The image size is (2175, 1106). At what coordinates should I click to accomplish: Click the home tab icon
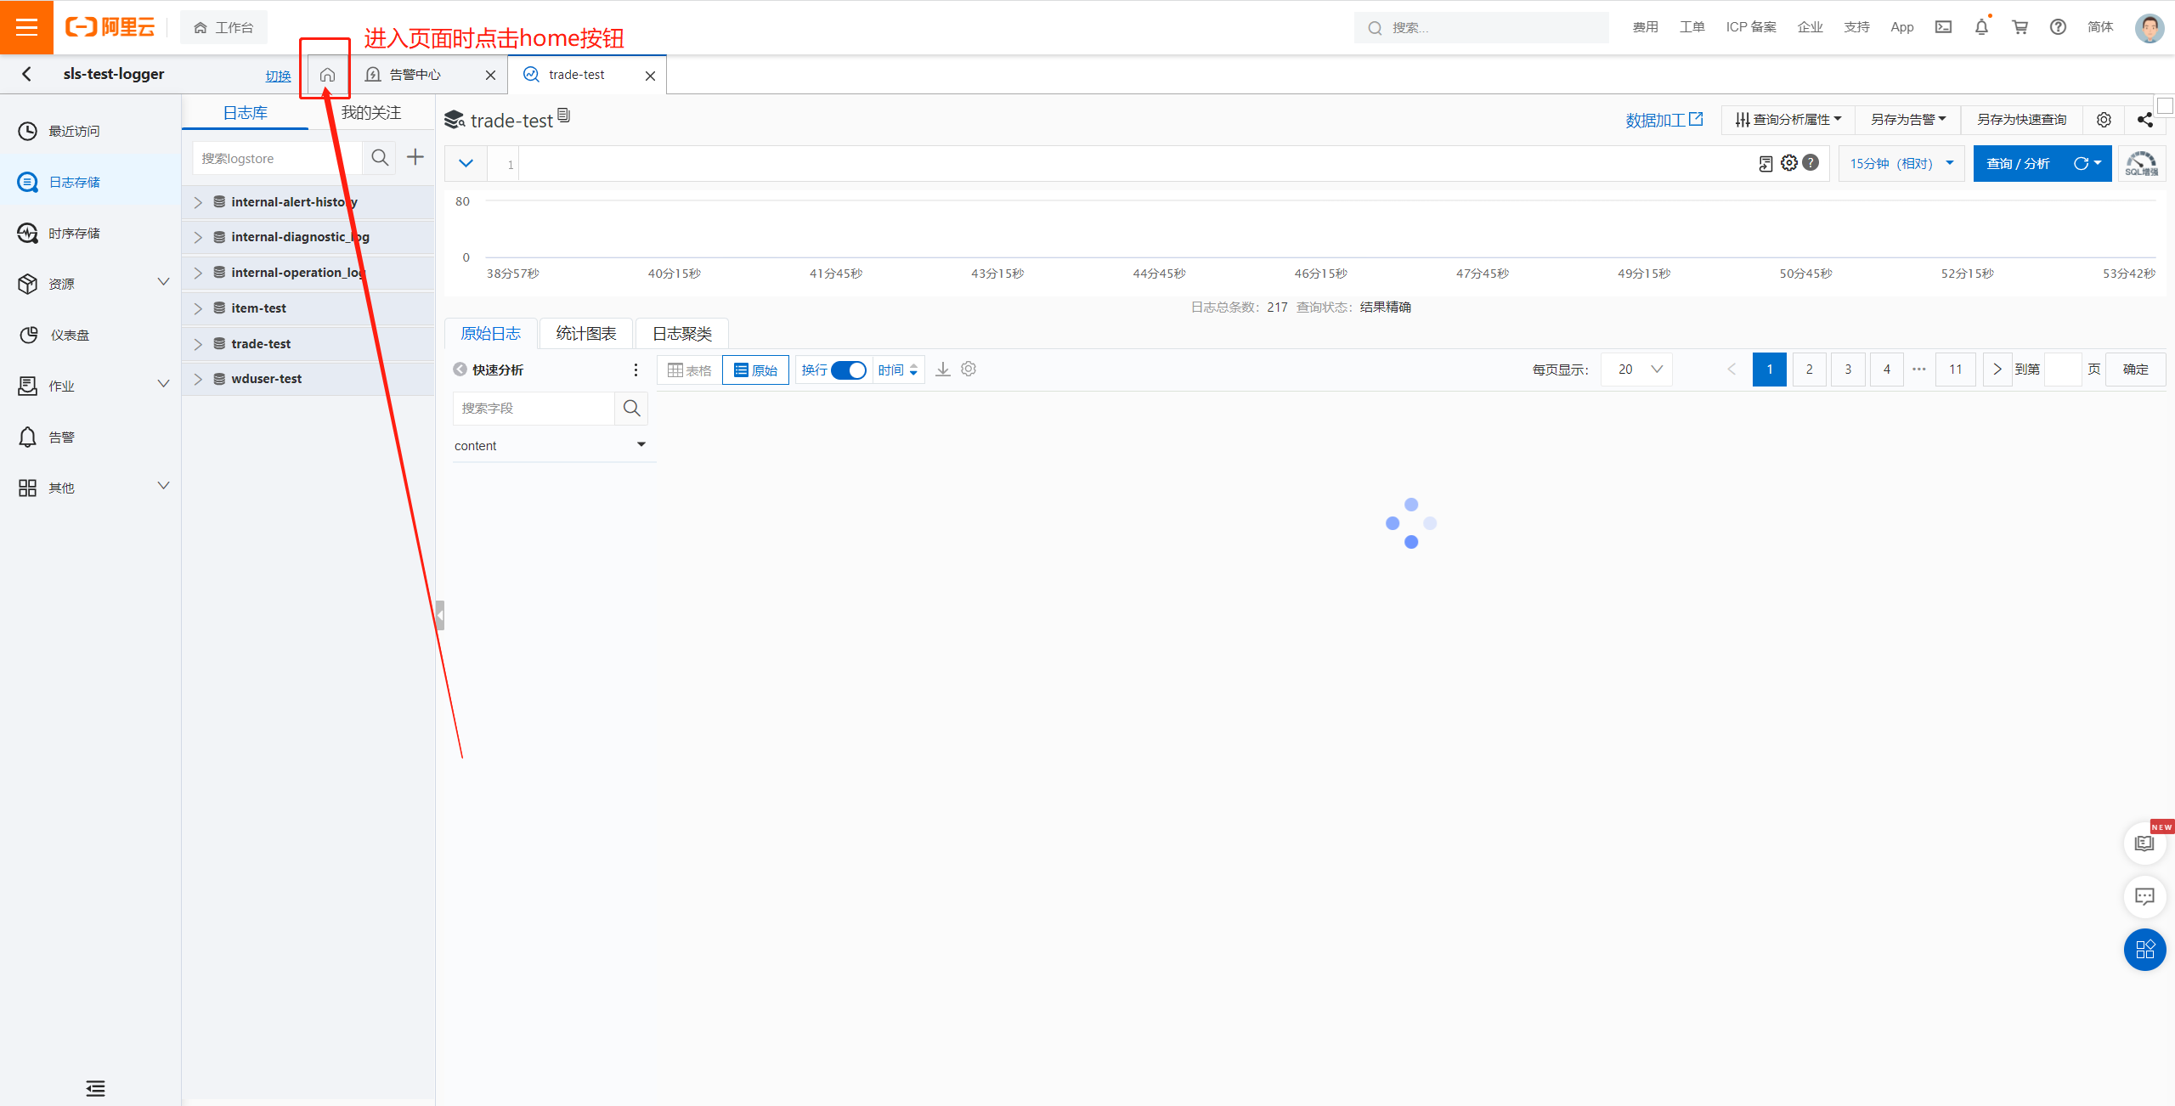tap(327, 75)
